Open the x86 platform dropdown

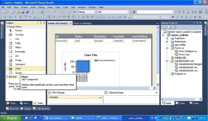pyautogui.click(x=128, y=12)
